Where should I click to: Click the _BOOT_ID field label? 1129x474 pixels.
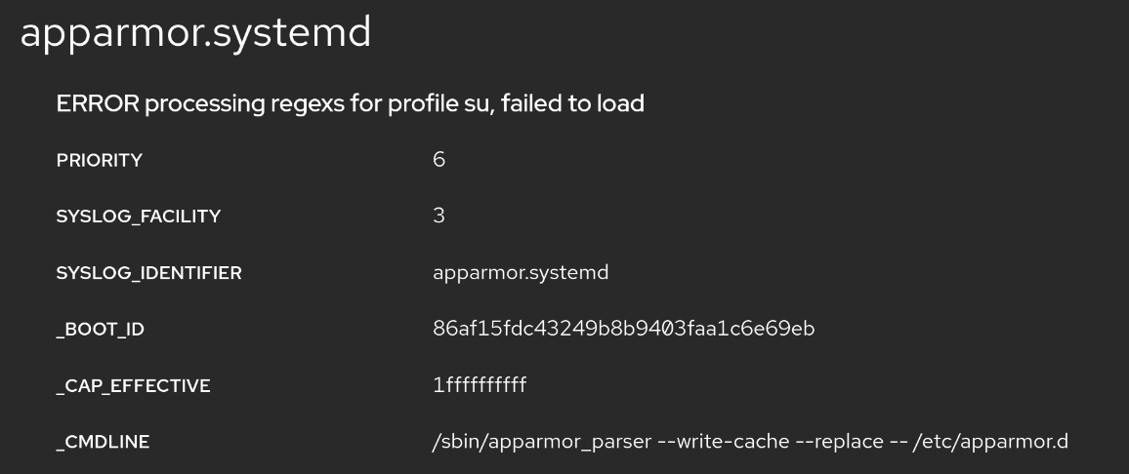(x=100, y=330)
